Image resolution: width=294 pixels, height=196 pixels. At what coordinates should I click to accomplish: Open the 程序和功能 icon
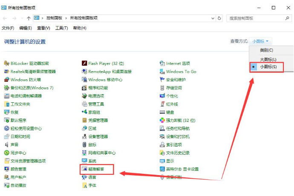(x=84, y=88)
